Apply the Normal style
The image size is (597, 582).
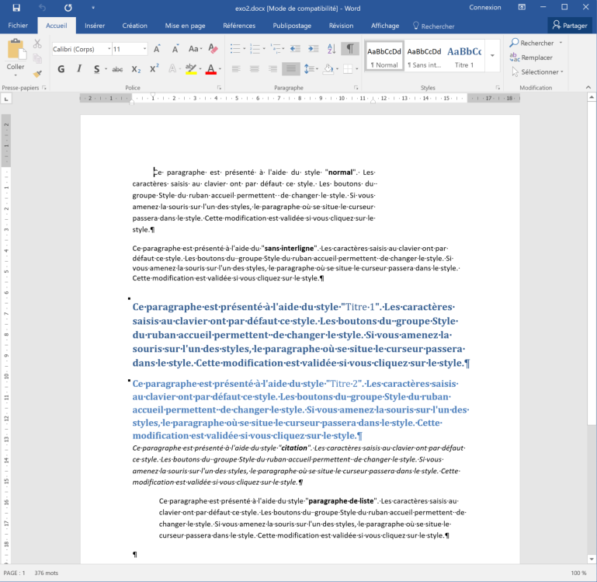point(384,56)
